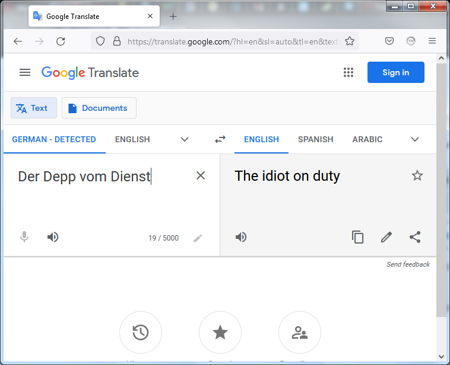The width and height of the screenshot is (450, 365).
Task: Click the TV extension toolbar icon
Action: (411, 41)
